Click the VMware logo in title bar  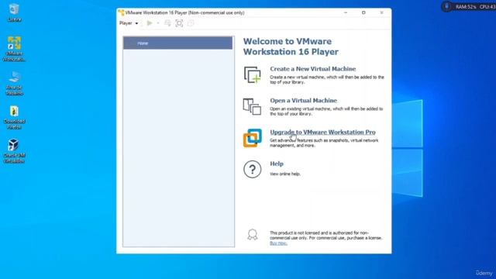click(x=121, y=12)
